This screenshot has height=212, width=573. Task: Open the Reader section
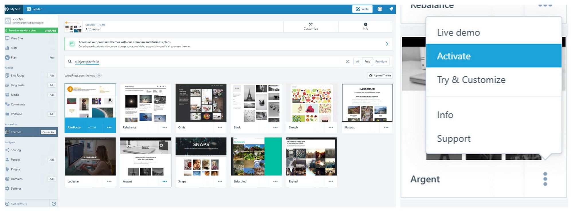tap(34, 9)
